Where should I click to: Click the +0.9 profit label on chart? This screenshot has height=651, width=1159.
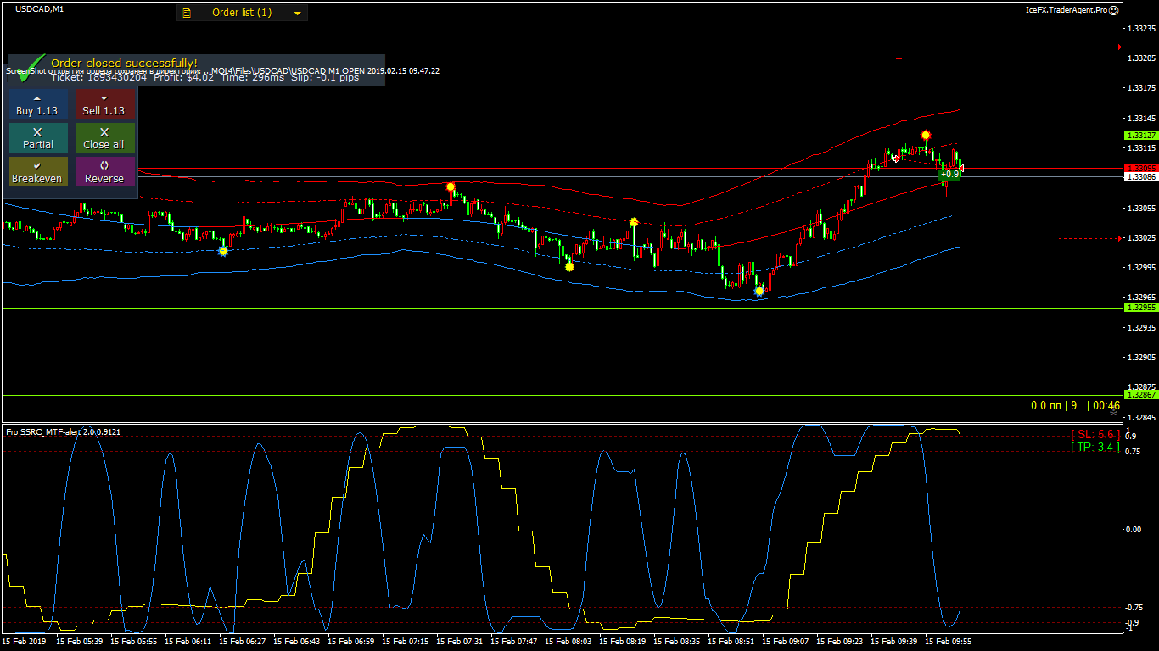pos(950,174)
